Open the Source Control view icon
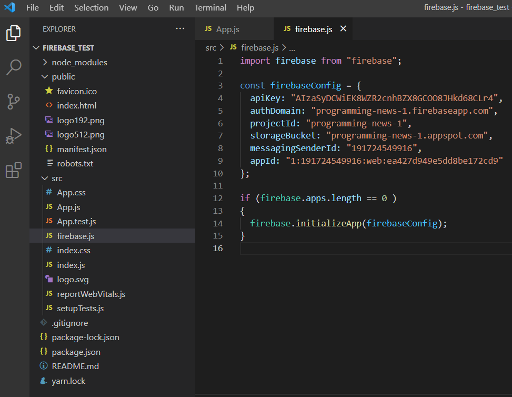This screenshot has width=512, height=397. (x=13, y=101)
